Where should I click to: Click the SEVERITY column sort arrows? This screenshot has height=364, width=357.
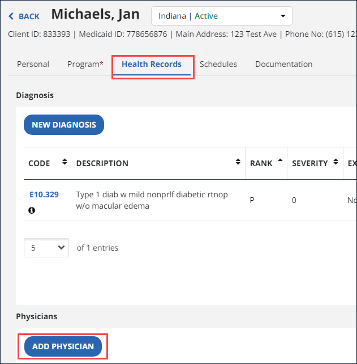coord(336,163)
